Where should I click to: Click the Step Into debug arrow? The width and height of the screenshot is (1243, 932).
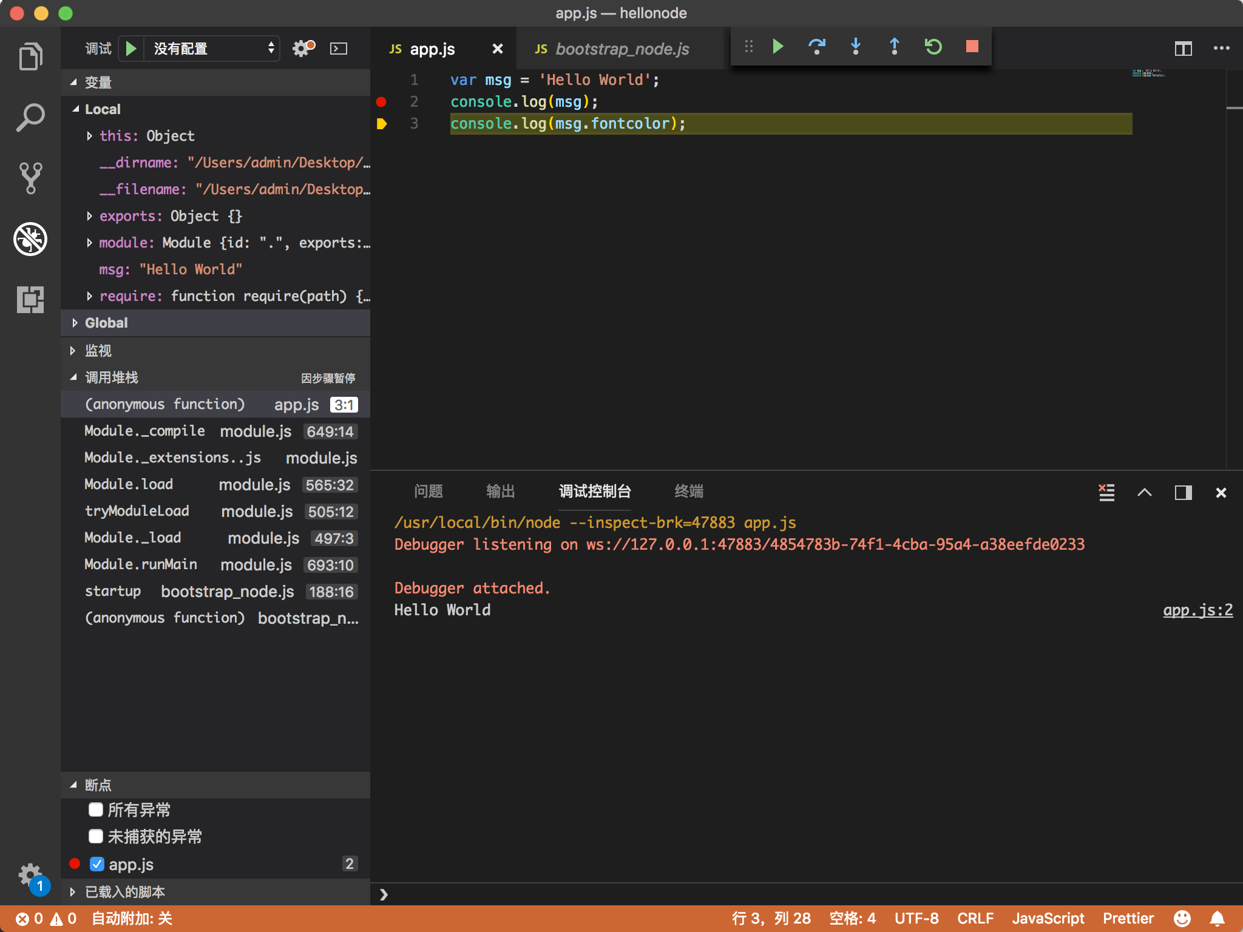(x=855, y=47)
